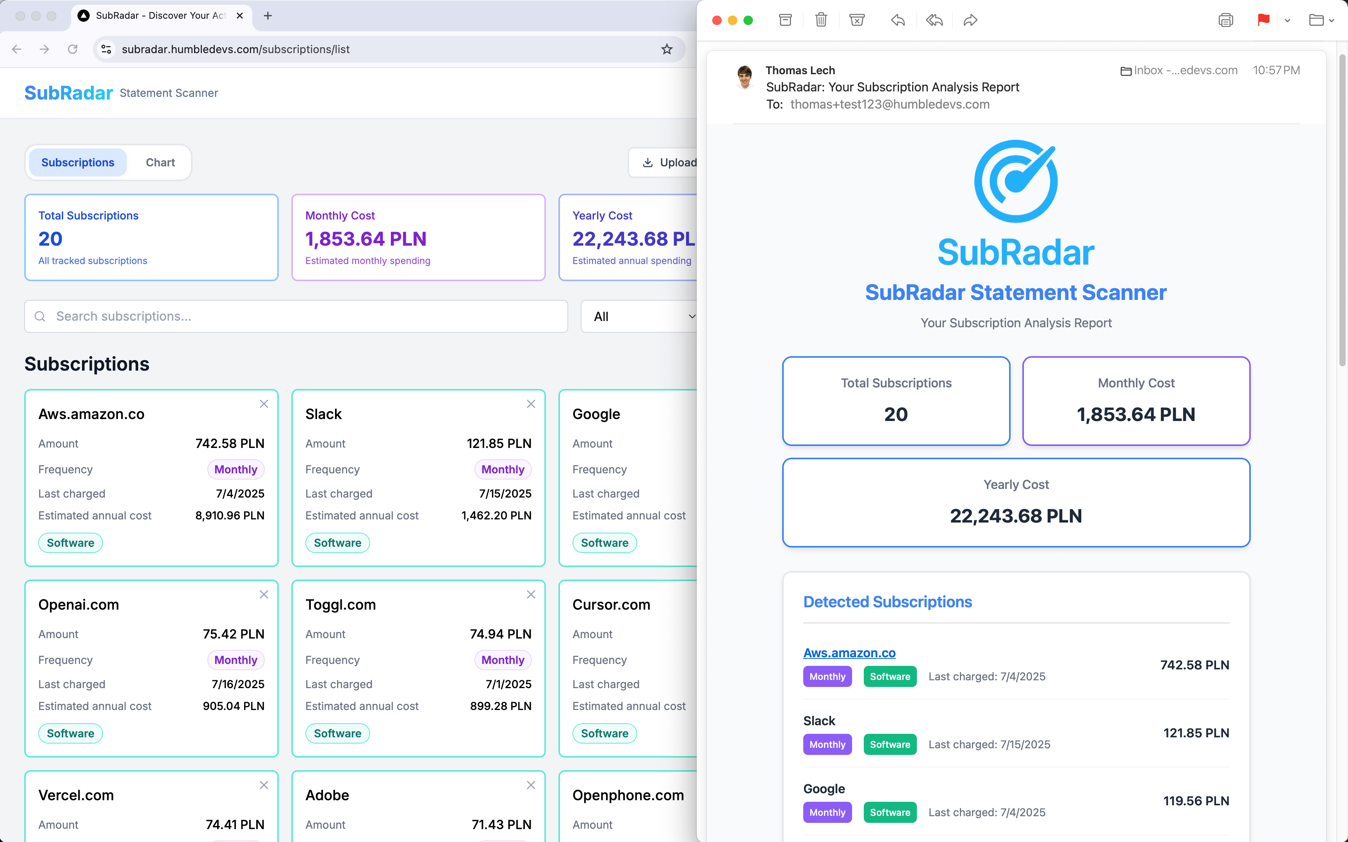This screenshot has width=1348, height=842.
Task: Click Software tag on Openai.com card
Action: point(70,733)
